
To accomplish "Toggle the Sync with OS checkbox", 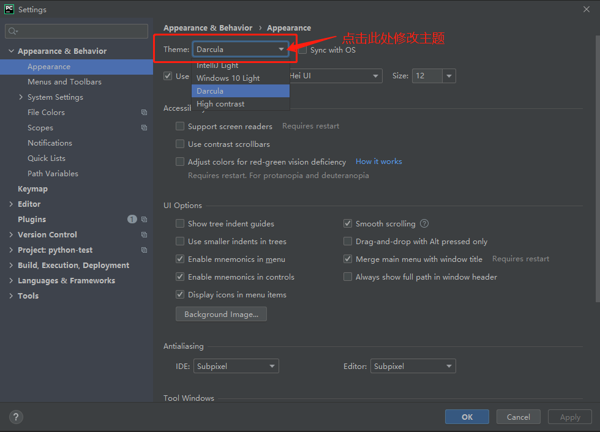I will tap(302, 50).
